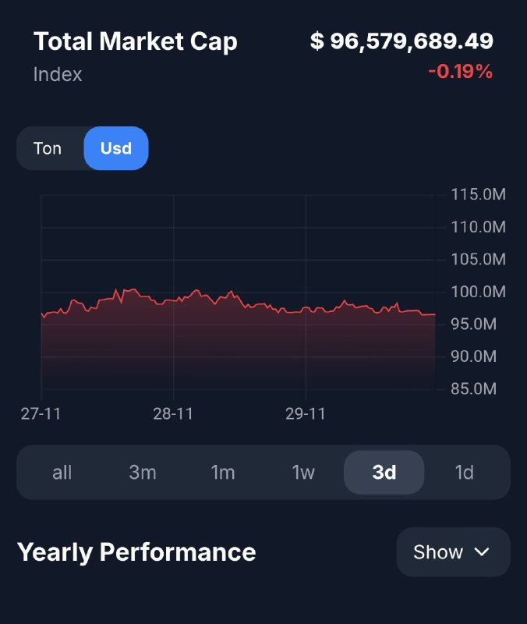
Task: Switch chart to 1m range
Action: 223,473
